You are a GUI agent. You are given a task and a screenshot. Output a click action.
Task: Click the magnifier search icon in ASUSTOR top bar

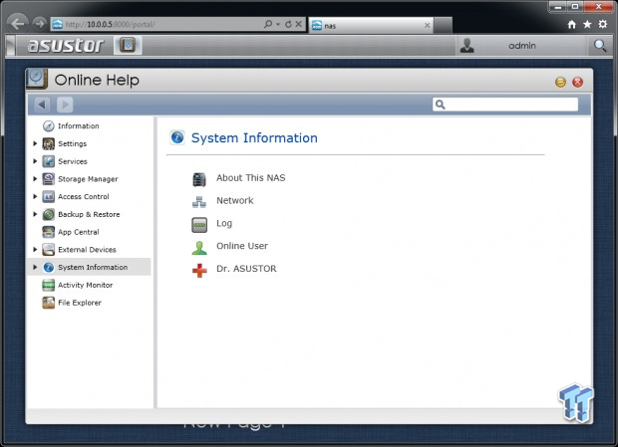(x=600, y=46)
